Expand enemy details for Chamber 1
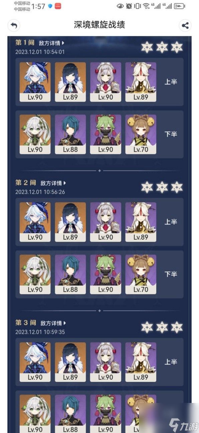This screenshot has width=199, height=433. click(x=51, y=43)
